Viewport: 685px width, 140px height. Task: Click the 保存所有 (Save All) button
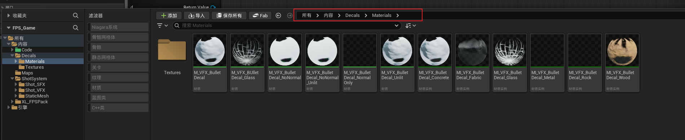click(229, 15)
